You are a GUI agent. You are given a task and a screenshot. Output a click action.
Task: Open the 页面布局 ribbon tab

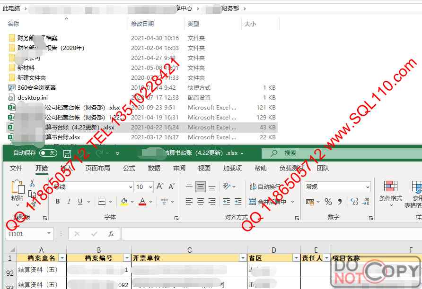(97, 168)
